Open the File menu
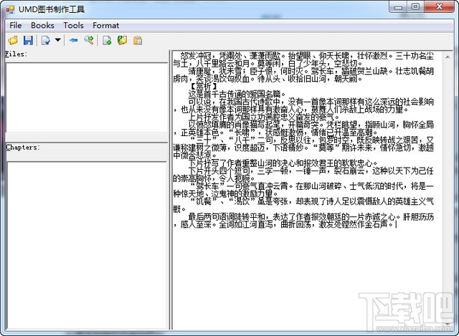 pyautogui.click(x=16, y=26)
